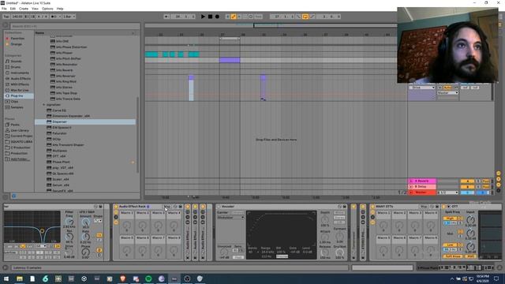
Task: Click the Tap tempo button
Action: click(6, 17)
